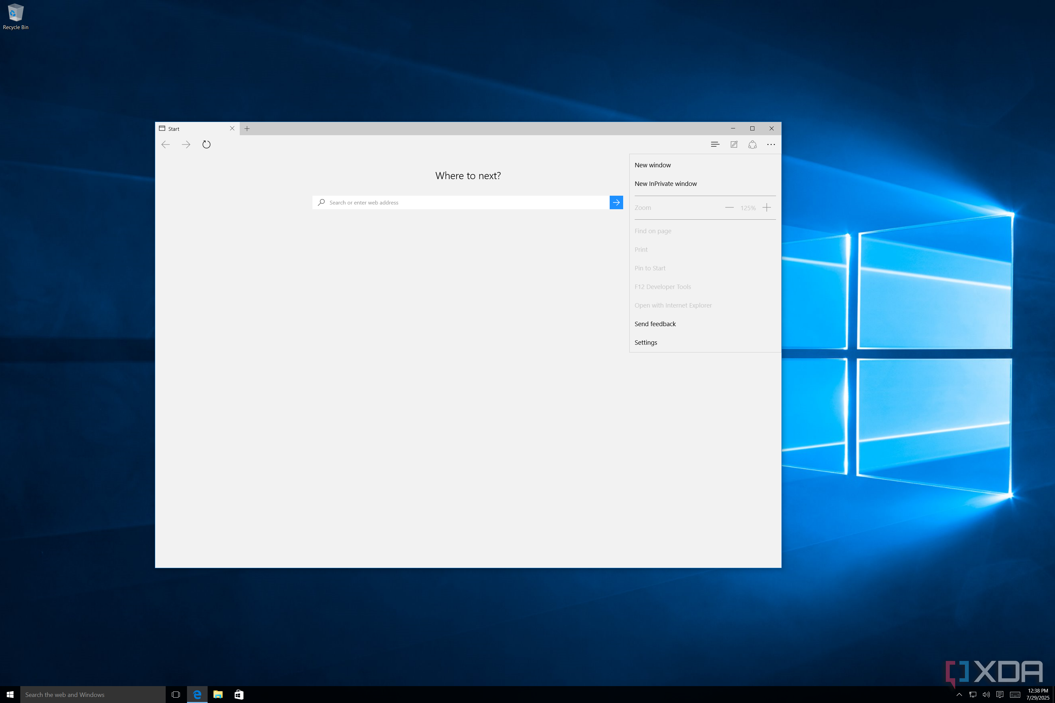Click Find on page menu item
Image resolution: width=1055 pixels, height=703 pixels.
click(705, 231)
